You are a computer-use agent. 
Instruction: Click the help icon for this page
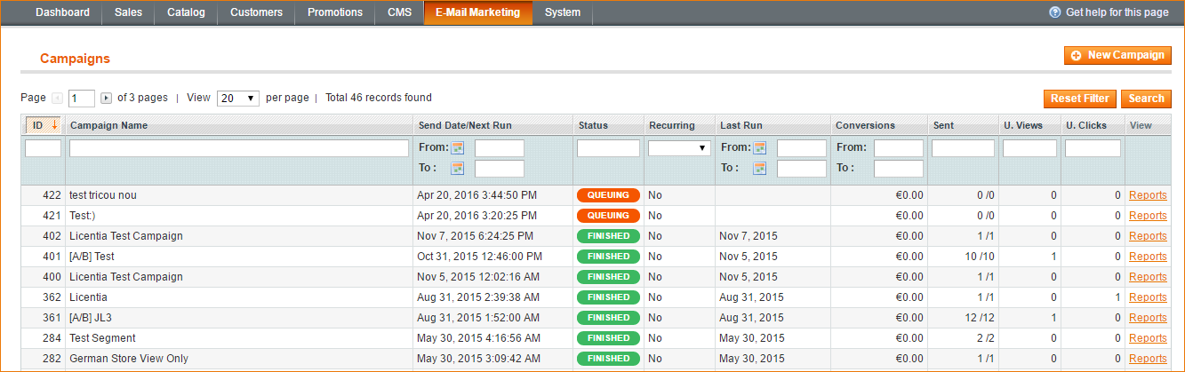pos(1055,12)
